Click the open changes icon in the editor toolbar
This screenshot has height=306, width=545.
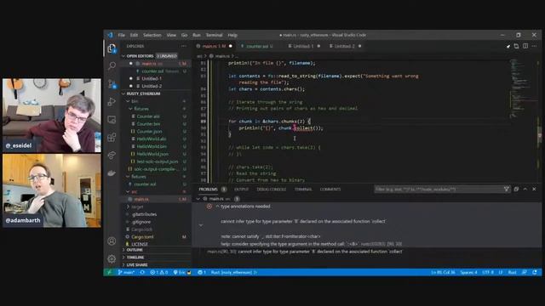tap(516, 46)
